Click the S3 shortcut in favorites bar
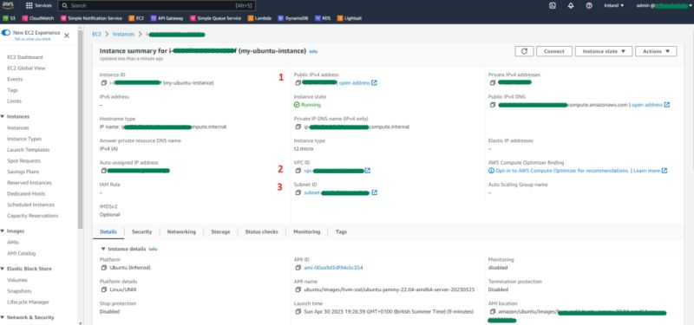The image size is (694, 325). (x=10, y=18)
